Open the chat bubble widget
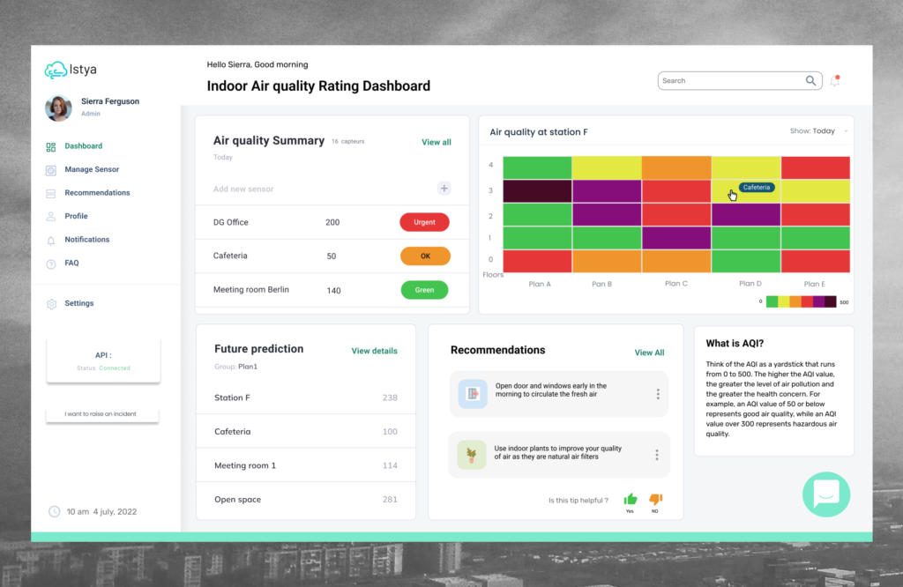Image resolution: width=903 pixels, height=587 pixels. pos(826,494)
